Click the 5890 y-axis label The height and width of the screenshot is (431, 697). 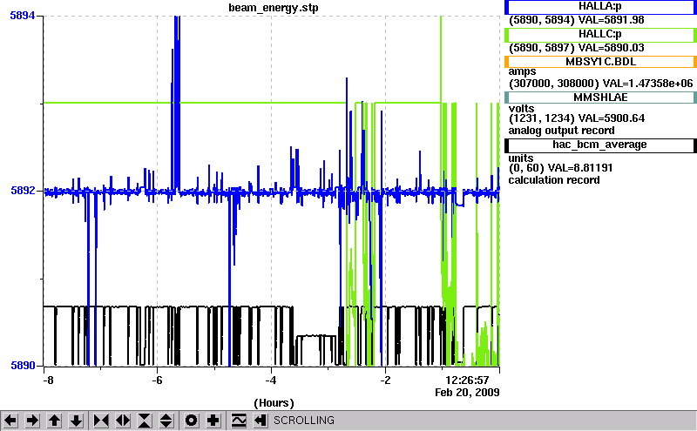point(23,365)
